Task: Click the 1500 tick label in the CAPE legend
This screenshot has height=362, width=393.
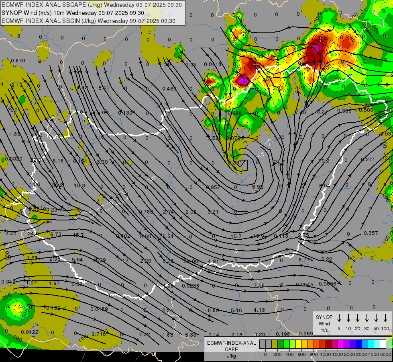Action: [x=337, y=354]
